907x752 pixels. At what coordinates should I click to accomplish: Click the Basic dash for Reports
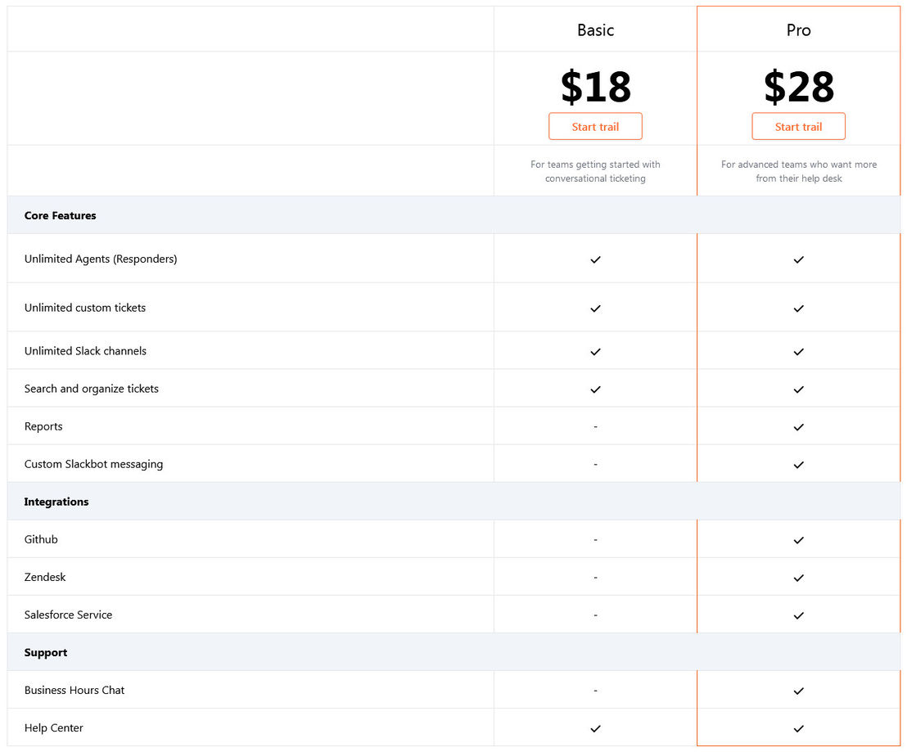point(595,426)
